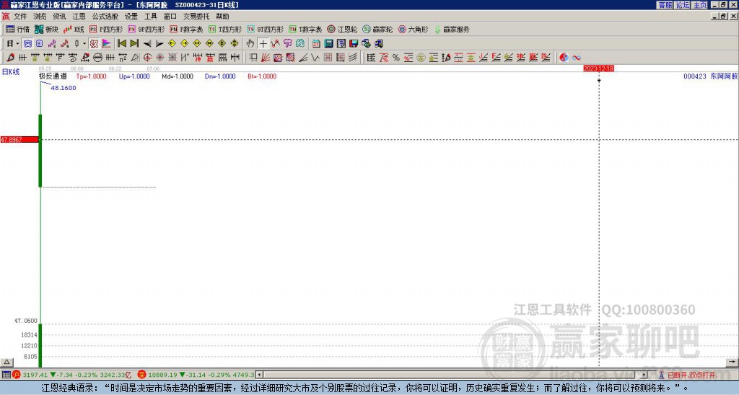
Task: Click the horizontal chart scrollbar track
Action: (x=452, y=376)
